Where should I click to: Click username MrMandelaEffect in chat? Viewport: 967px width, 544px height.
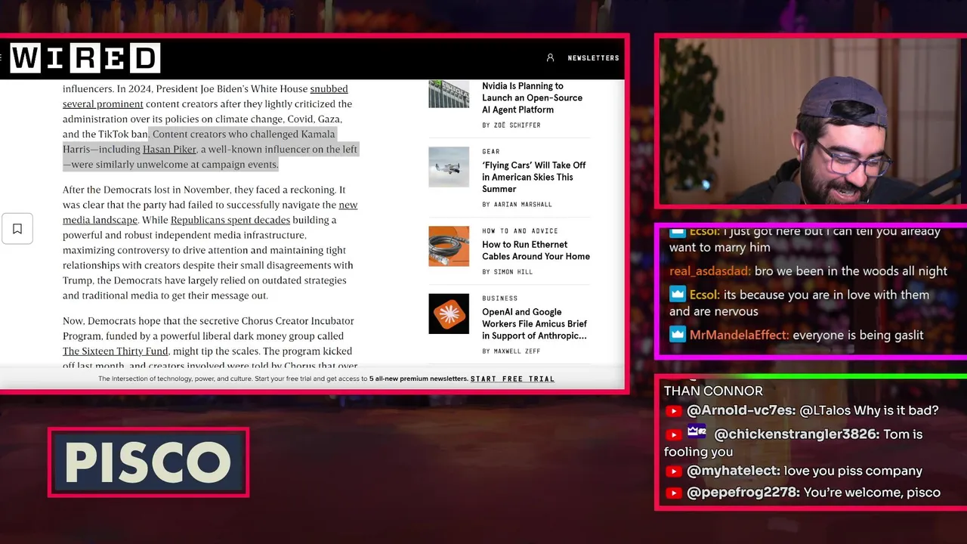pos(740,335)
